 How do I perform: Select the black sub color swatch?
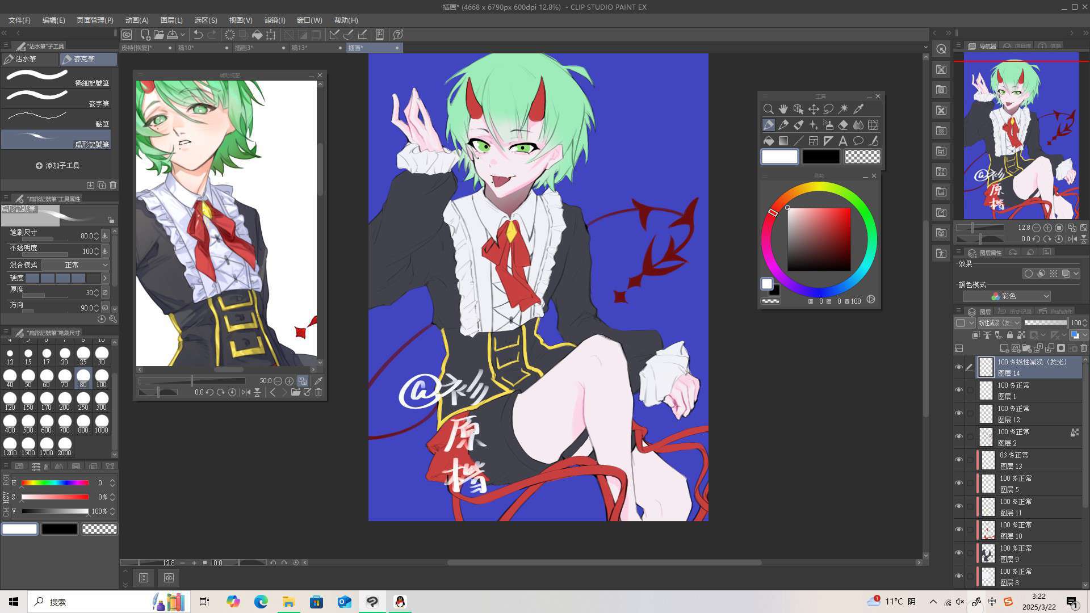pyautogui.click(x=820, y=157)
